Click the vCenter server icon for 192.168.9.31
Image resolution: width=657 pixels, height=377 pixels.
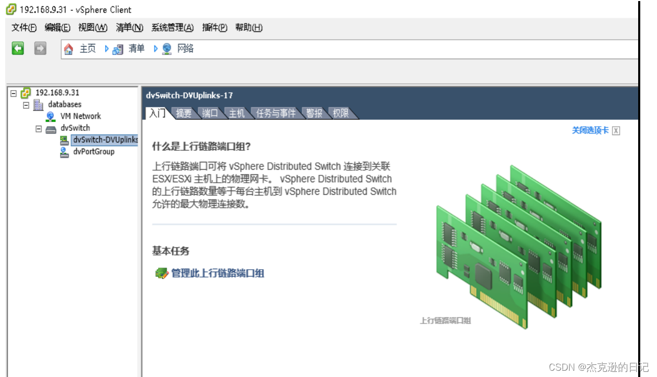[x=26, y=93]
